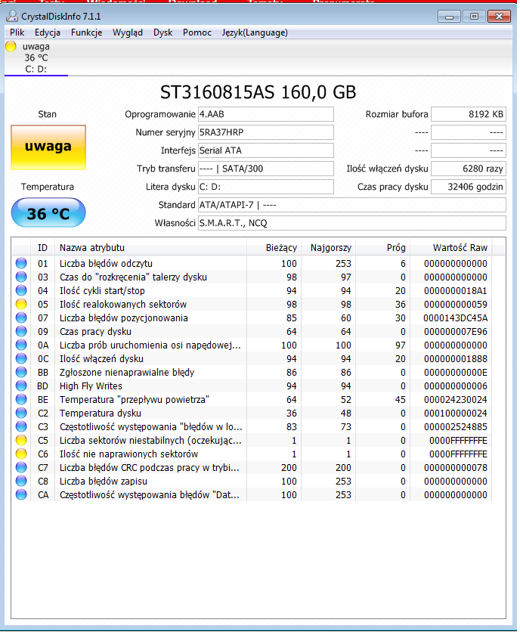Click the 36 °C temperature button
This screenshot has height=635, width=520.
(x=48, y=214)
